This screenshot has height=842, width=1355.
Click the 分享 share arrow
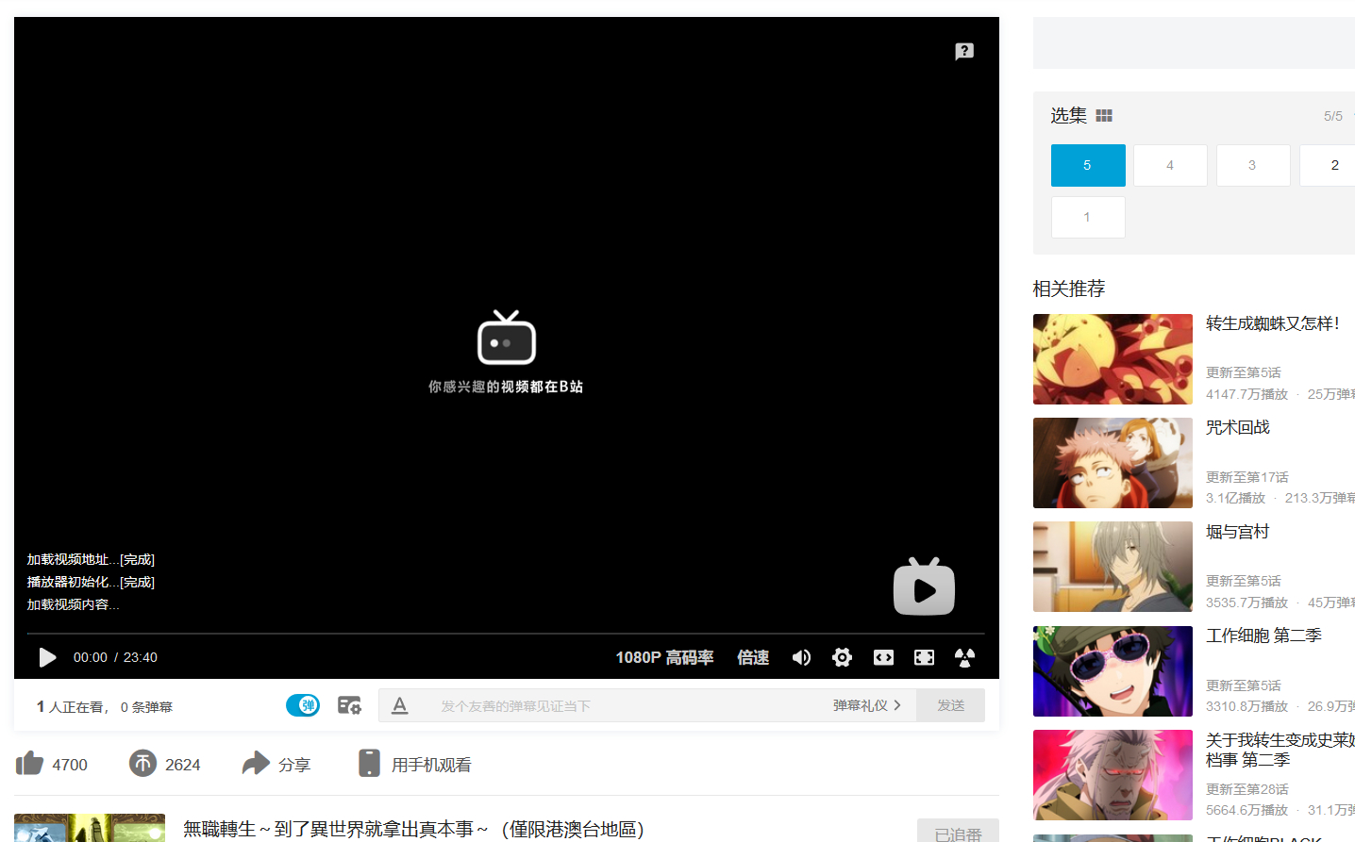pos(256,763)
